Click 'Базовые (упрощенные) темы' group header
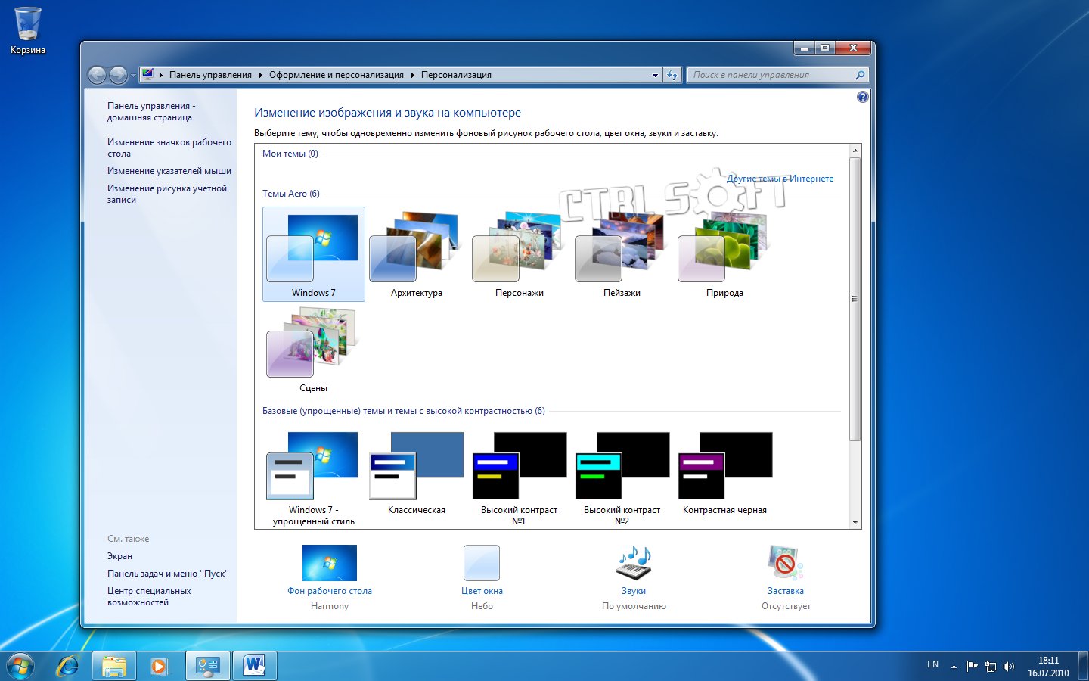Viewport: 1089px width, 681px height. pos(404,411)
